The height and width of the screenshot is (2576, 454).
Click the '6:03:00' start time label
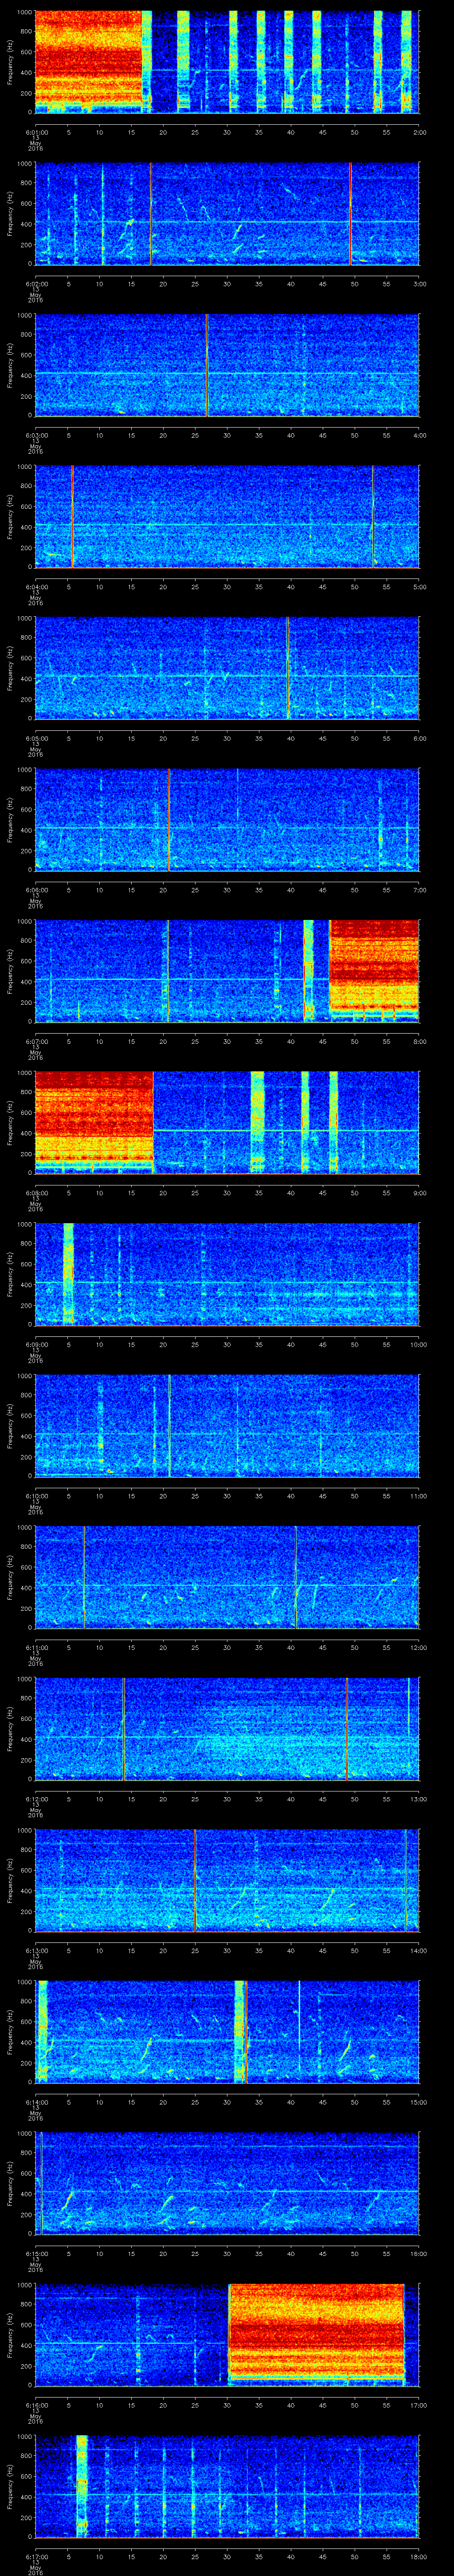click(36, 435)
